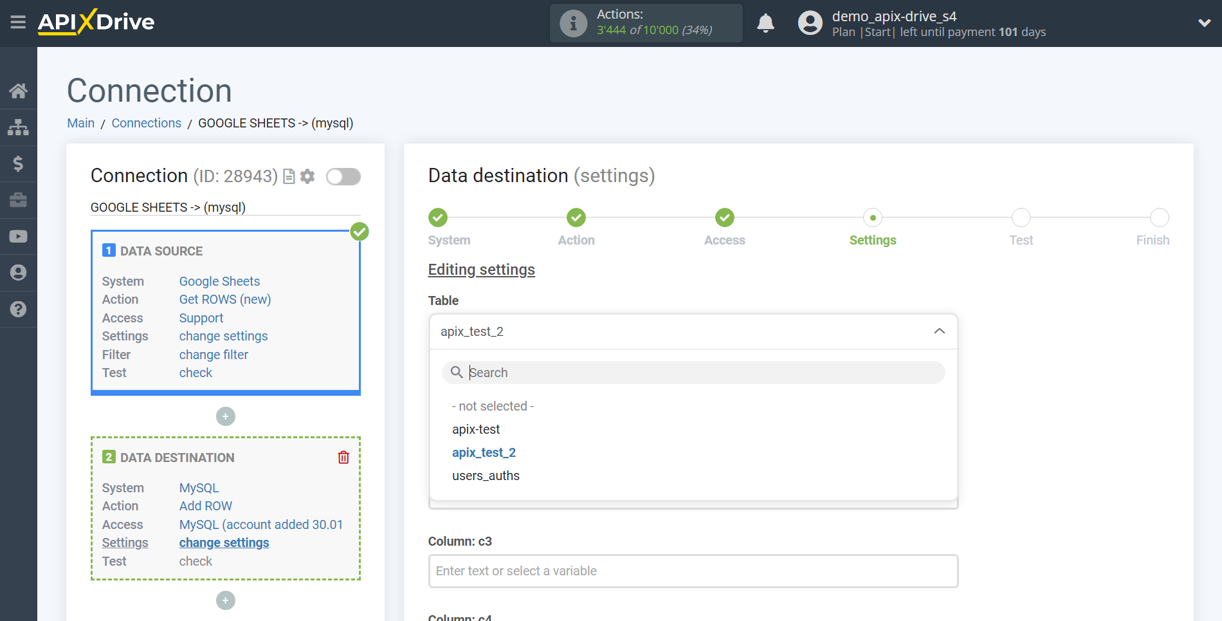Click the DATA SOURCE block header
1222x621 pixels.
pos(161,251)
